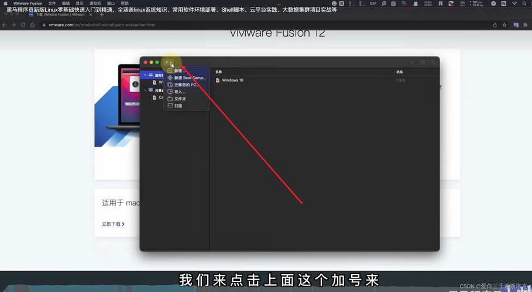Image resolution: width=532 pixels, height=292 pixels.
Task: Open the 编辑 menu in menu bar
Action: click(66, 4)
